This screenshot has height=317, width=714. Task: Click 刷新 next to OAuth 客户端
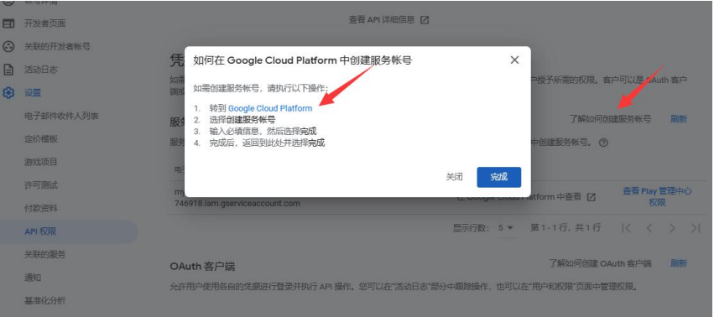click(x=679, y=263)
